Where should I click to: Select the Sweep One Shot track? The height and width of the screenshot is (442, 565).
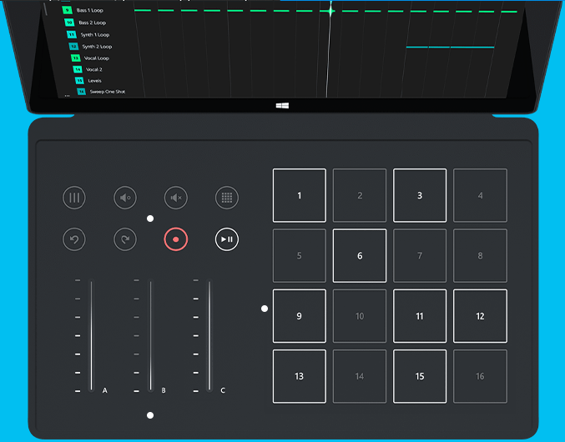click(x=107, y=91)
